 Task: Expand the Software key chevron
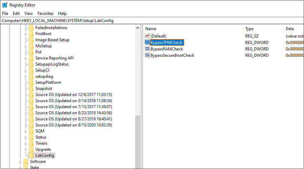pos(20,162)
